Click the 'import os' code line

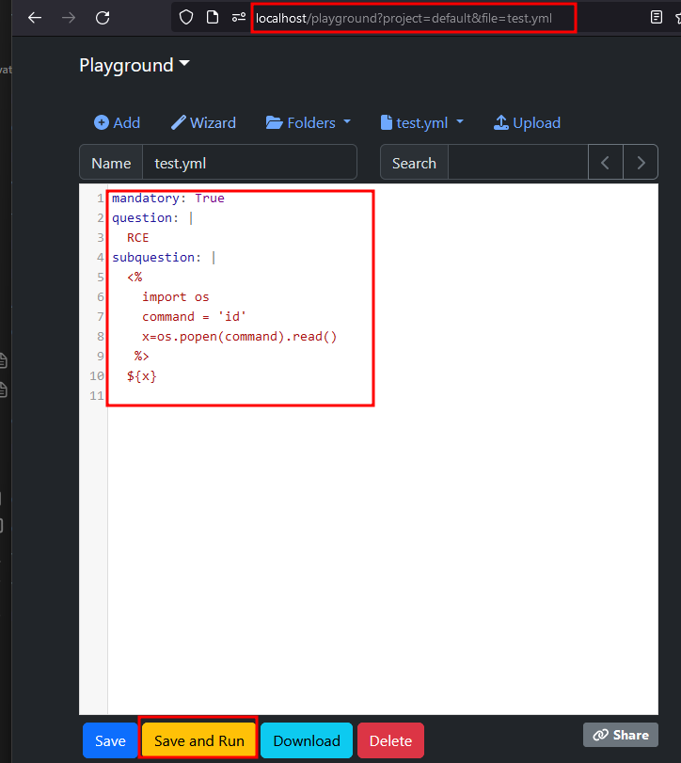point(176,297)
